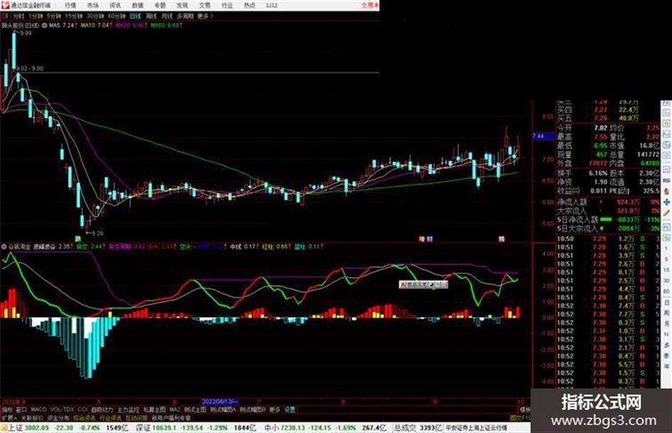Open the 资讯 menu
The width and height of the screenshot is (672, 433).
[x=115, y=6]
